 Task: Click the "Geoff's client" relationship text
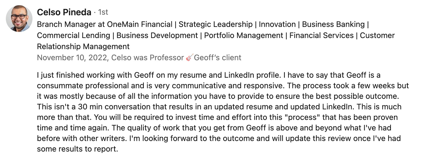218,58
